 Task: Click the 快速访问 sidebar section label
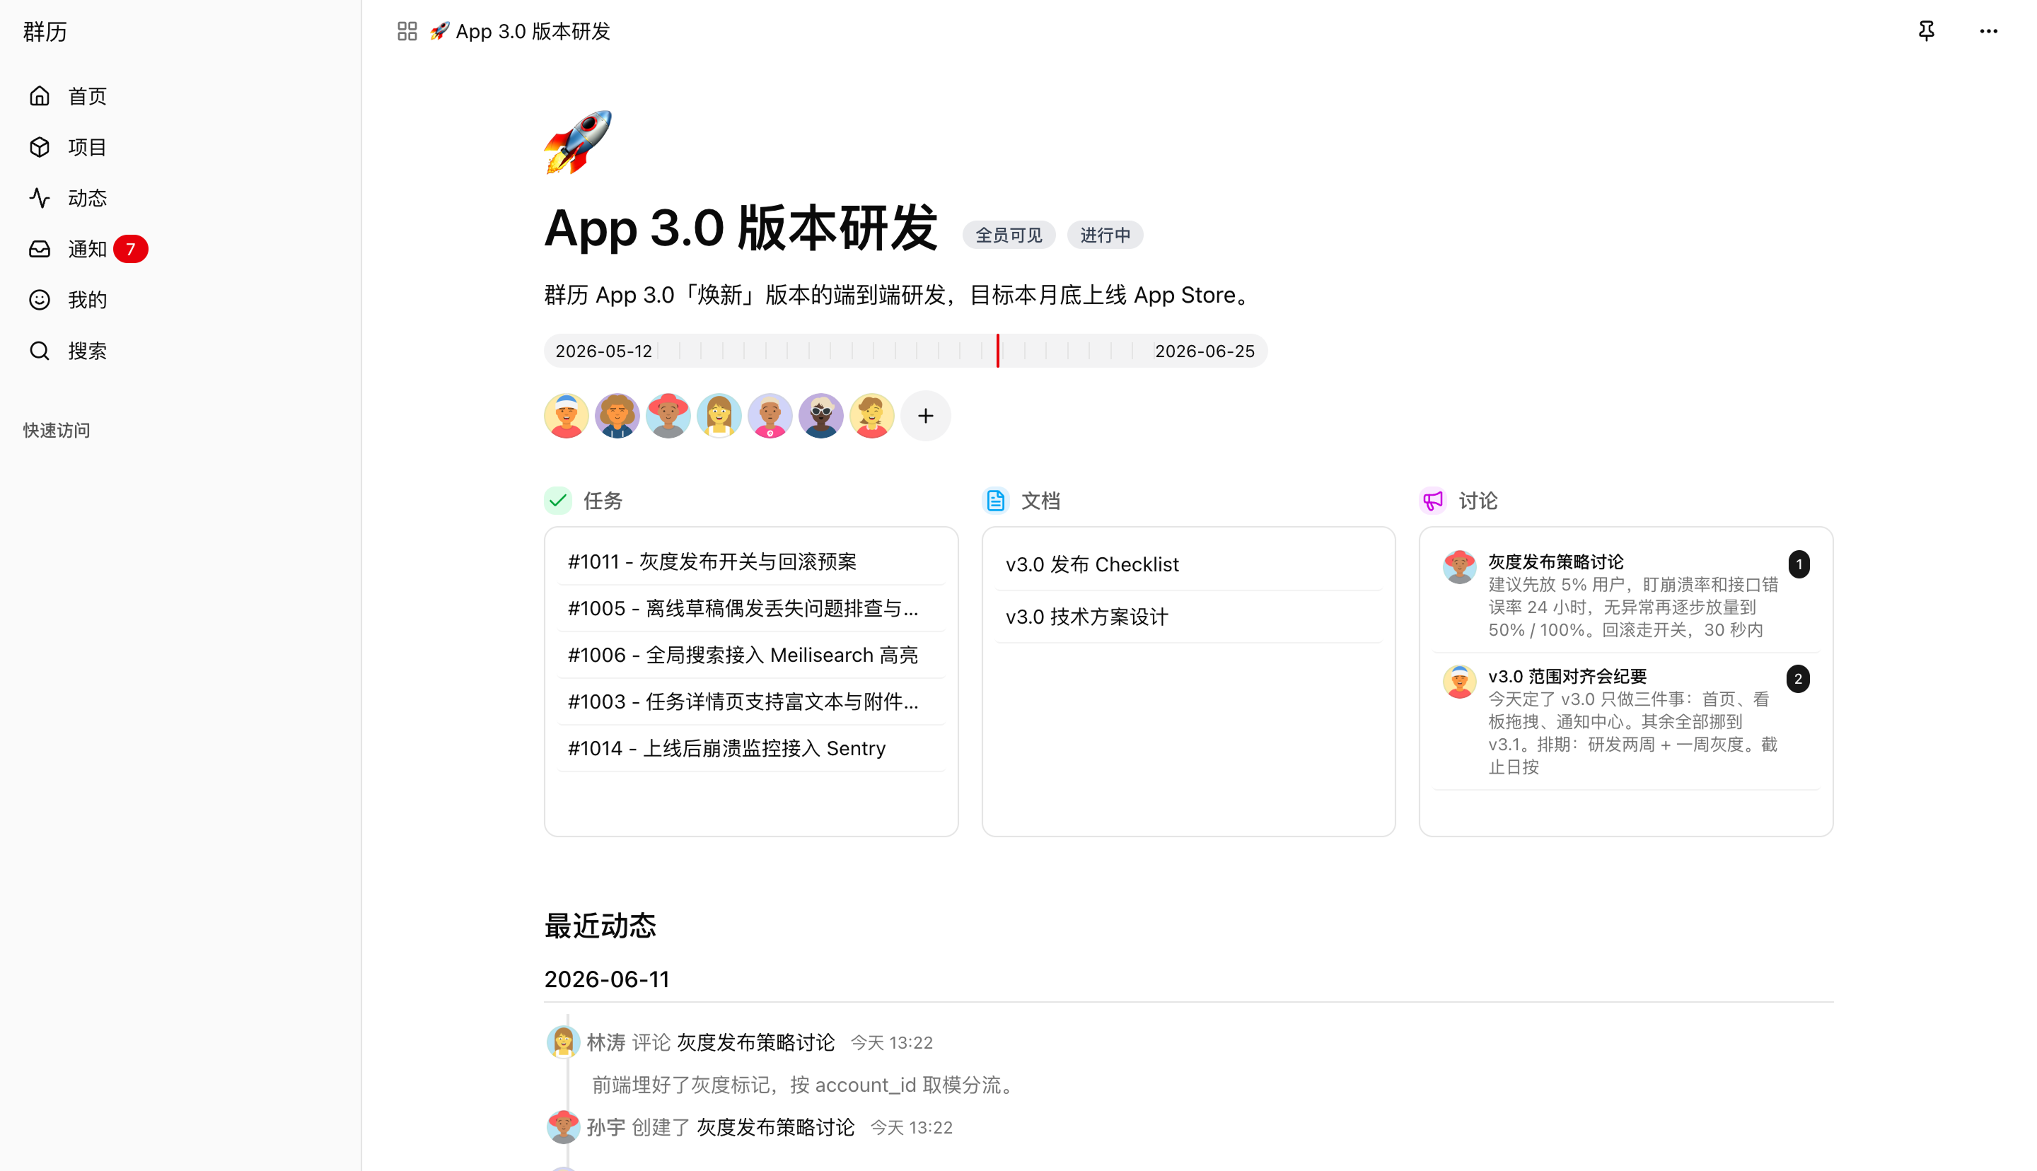coord(57,430)
